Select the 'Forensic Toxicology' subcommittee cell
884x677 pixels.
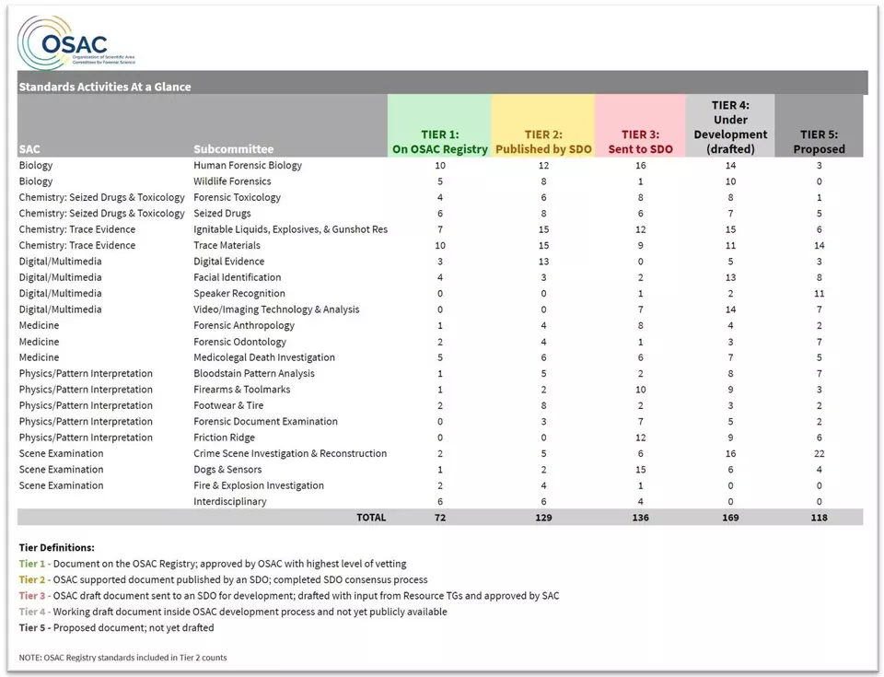237,197
